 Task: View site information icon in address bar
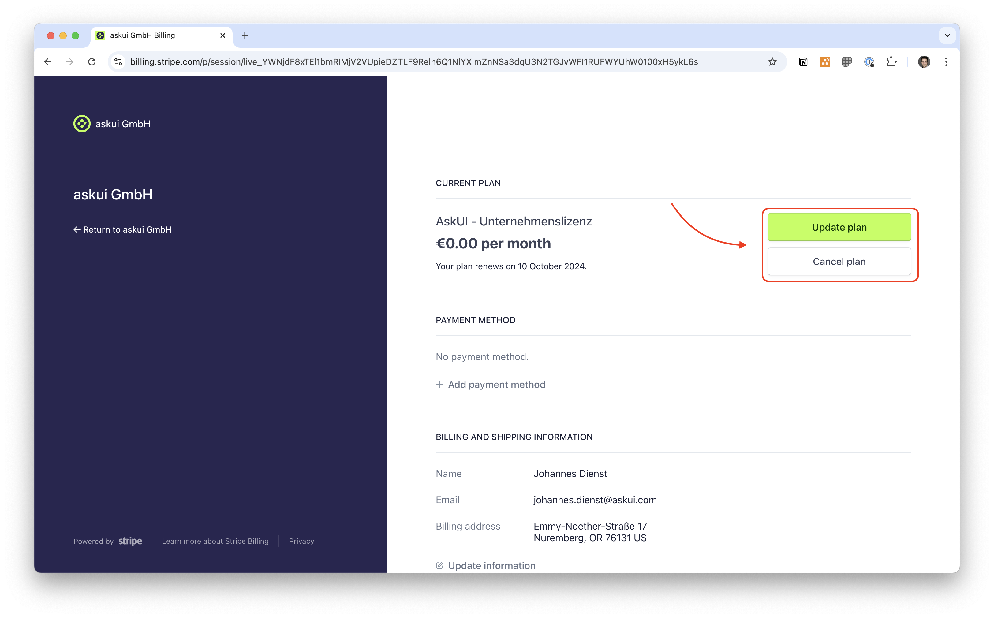pos(118,62)
